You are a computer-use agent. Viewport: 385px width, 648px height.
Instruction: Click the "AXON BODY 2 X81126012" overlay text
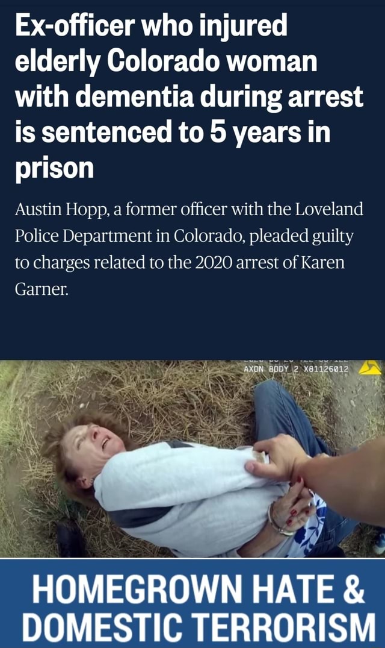297,369
